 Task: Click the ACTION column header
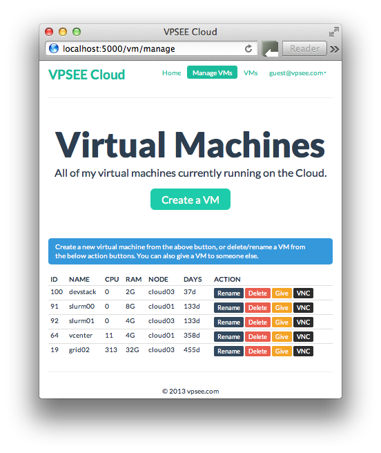point(227,280)
